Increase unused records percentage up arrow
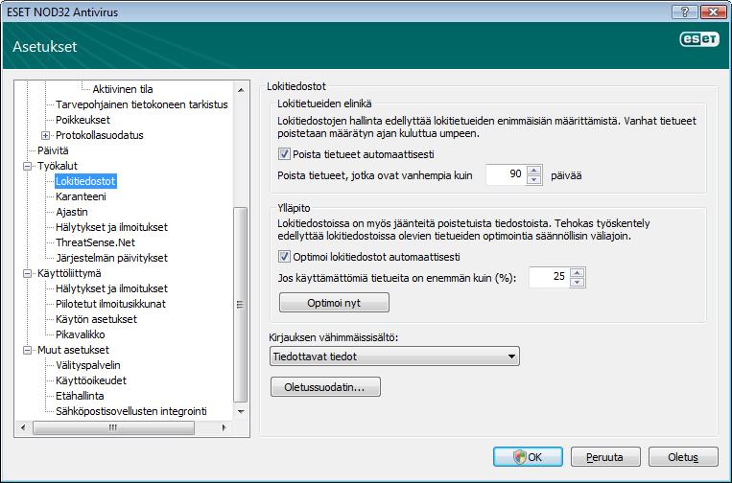The width and height of the screenshot is (732, 483). [578, 273]
